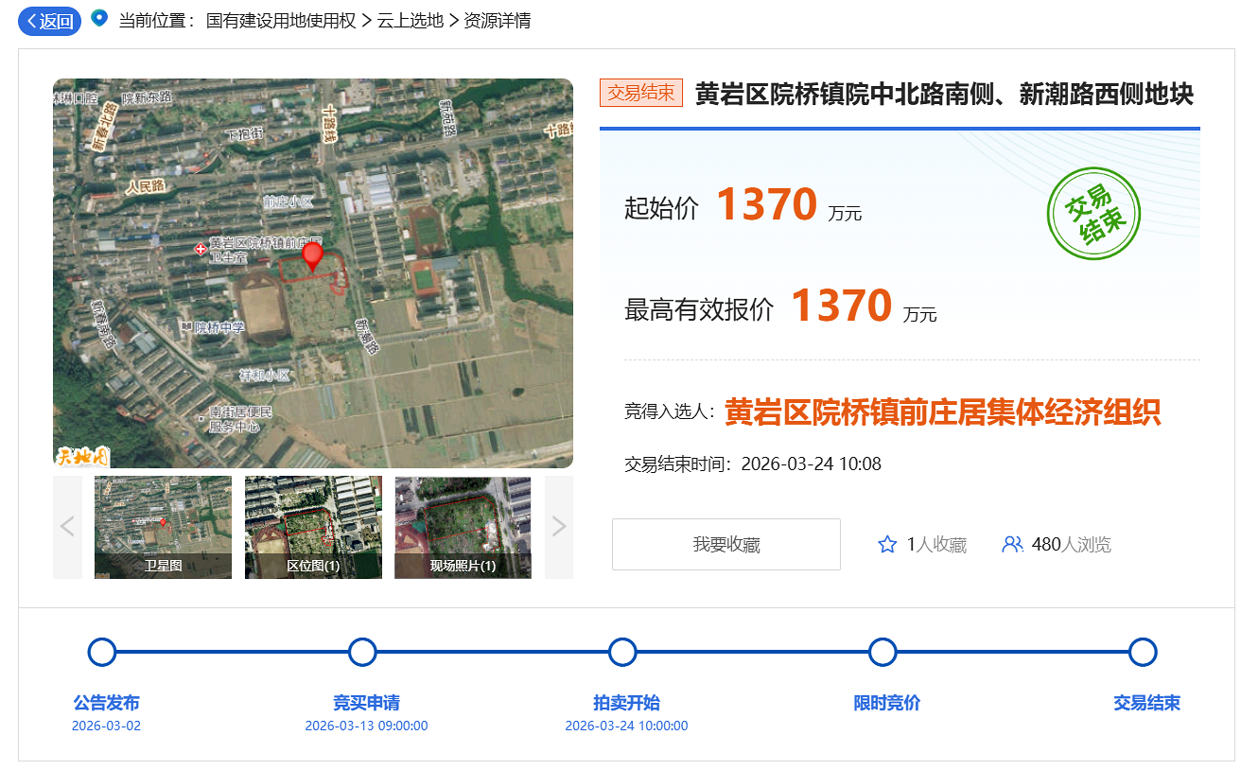Click the red map marker pin
This screenshot has width=1241, height=770.
click(x=312, y=255)
